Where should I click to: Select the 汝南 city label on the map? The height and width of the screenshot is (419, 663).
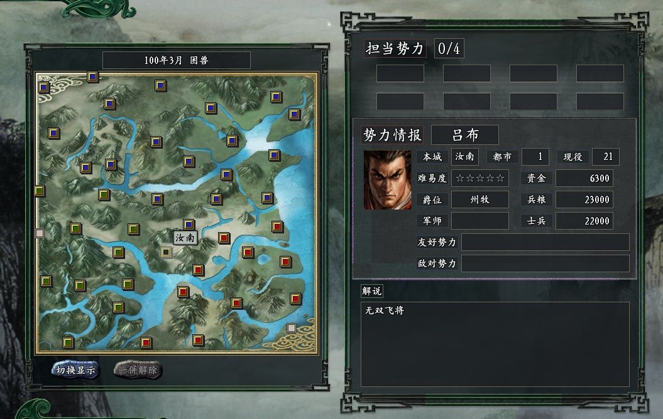(x=185, y=238)
